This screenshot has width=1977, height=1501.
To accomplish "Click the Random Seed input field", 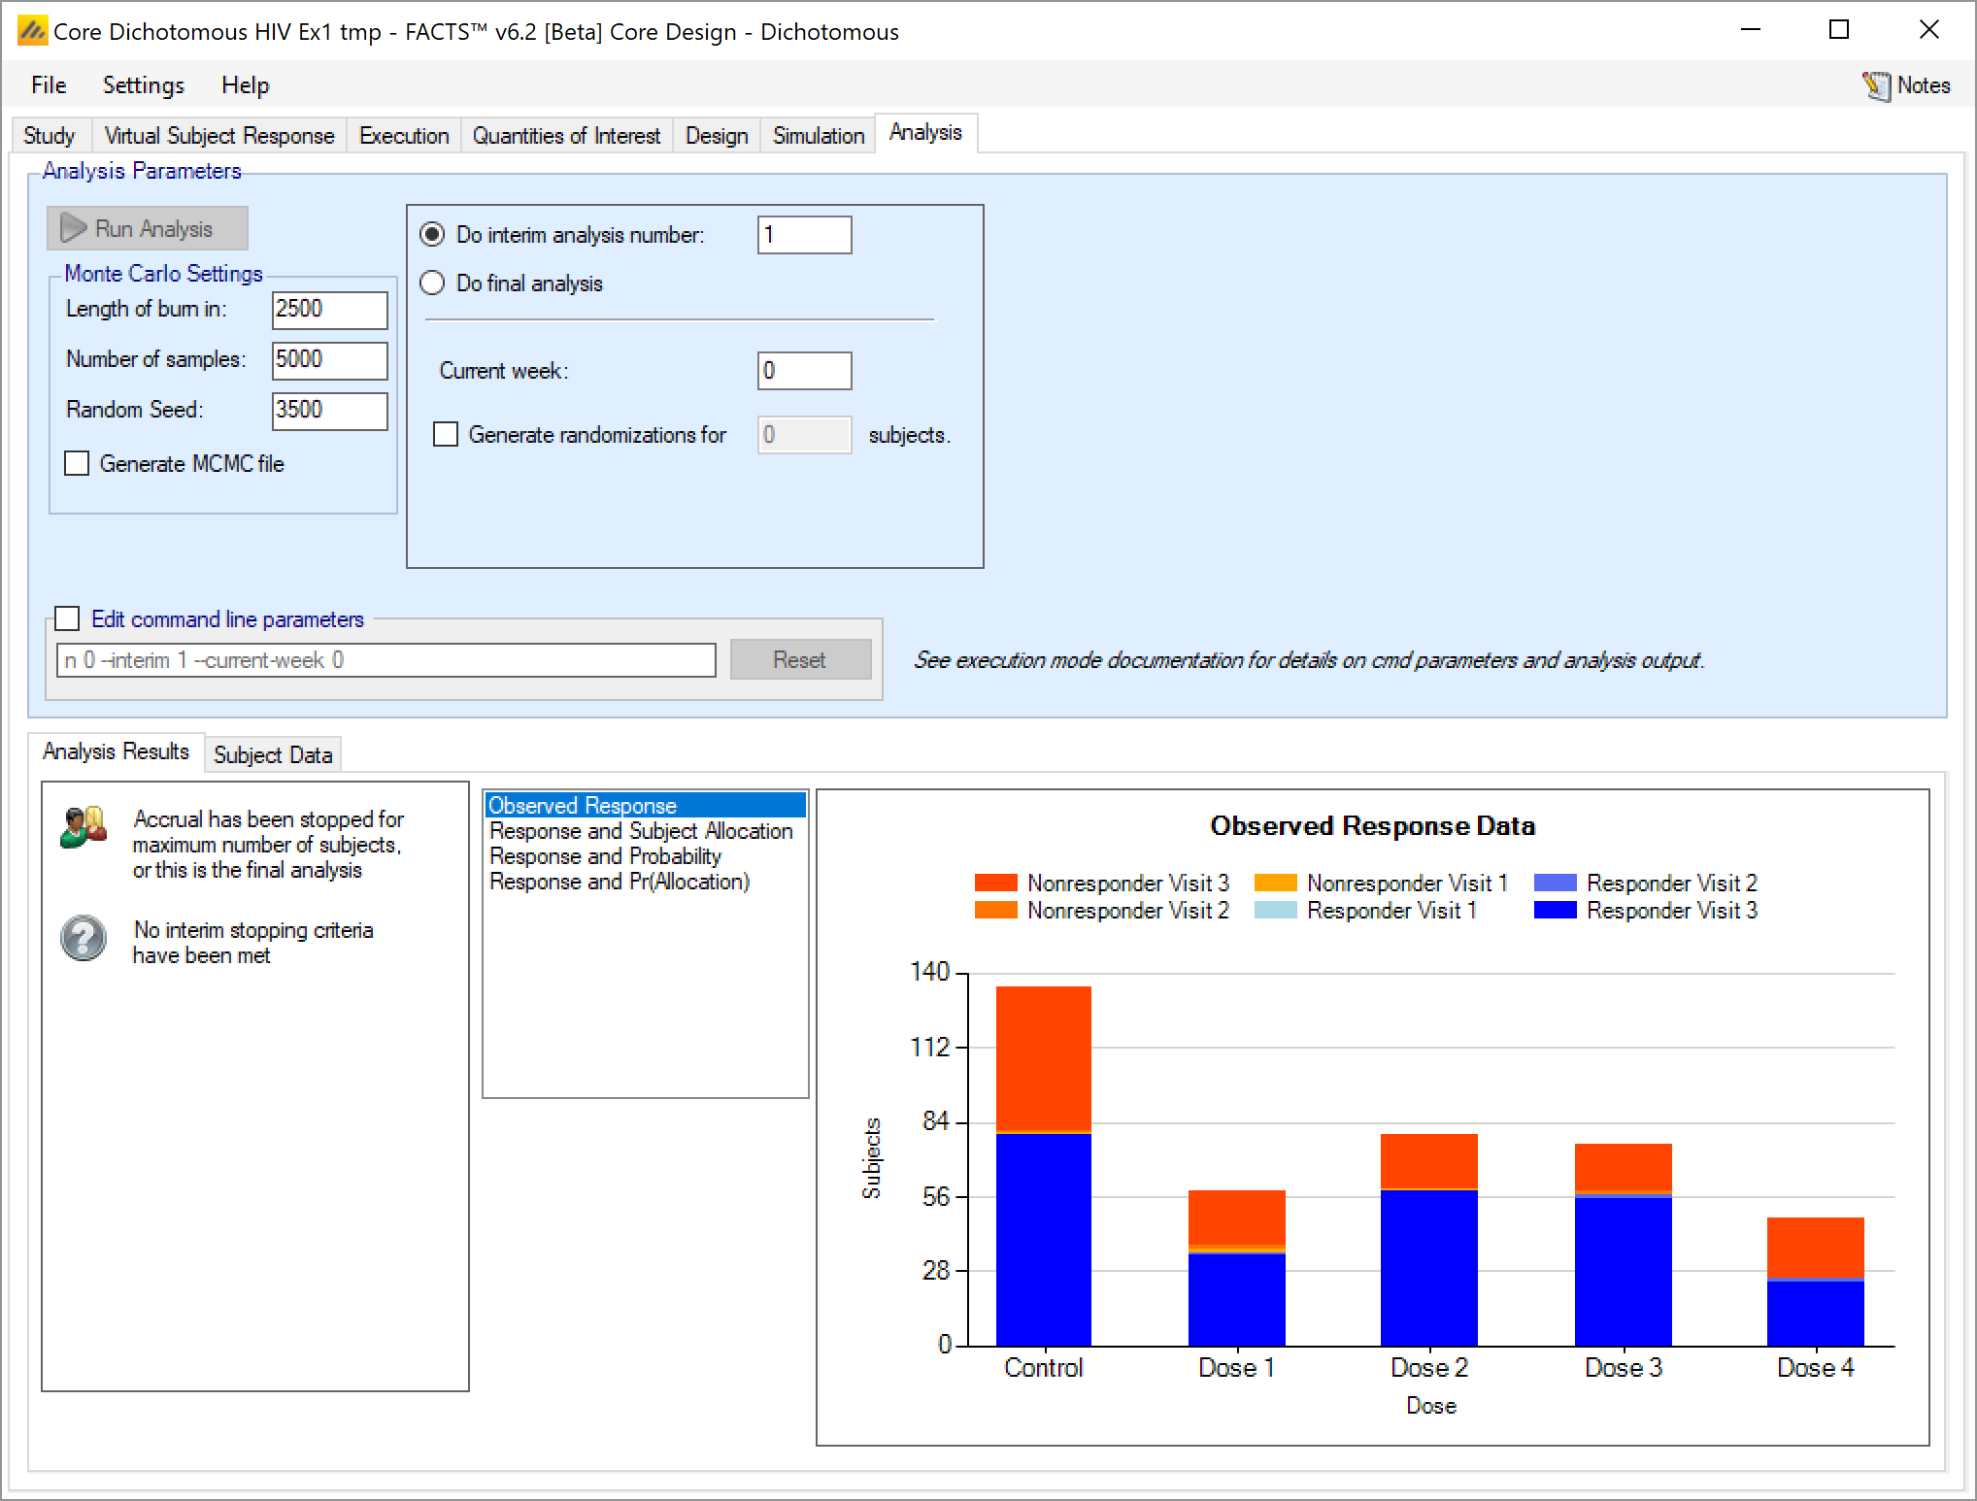I will [x=329, y=410].
